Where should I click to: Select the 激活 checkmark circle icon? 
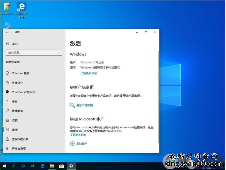coord(7,129)
